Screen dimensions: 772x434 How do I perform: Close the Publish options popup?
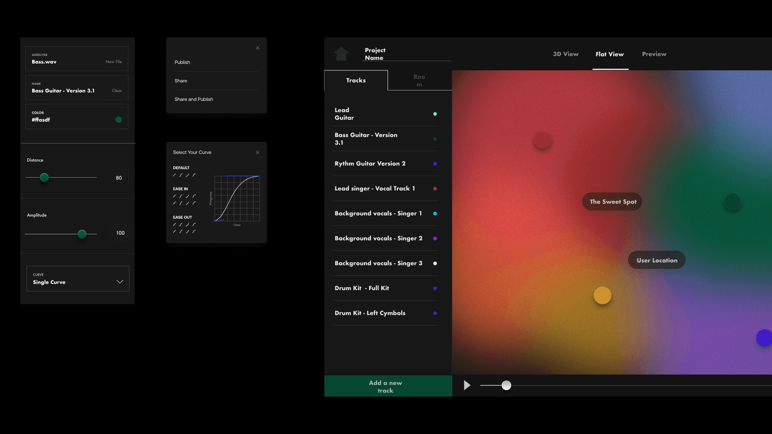click(x=257, y=48)
